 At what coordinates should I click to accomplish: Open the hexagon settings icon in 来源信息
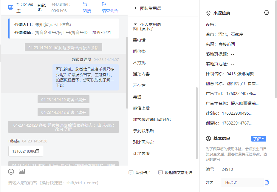(266, 13)
